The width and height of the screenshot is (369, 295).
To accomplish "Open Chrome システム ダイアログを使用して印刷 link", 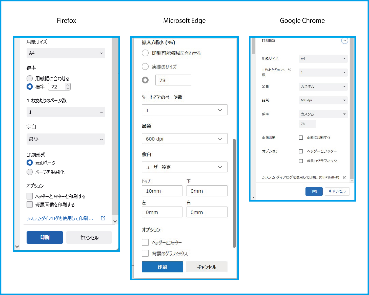I will [300, 177].
